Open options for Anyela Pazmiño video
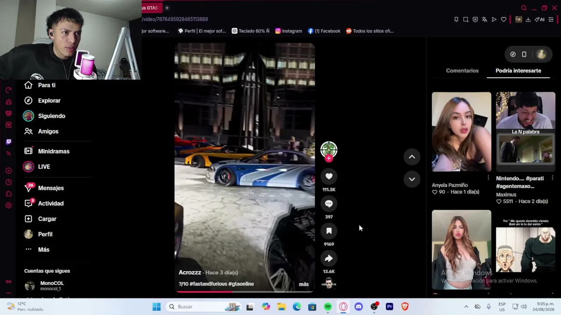 (x=488, y=178)
